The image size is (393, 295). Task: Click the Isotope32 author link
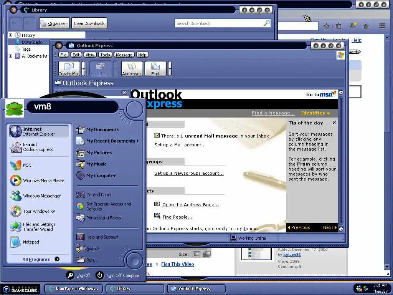[x=292, y=255]
